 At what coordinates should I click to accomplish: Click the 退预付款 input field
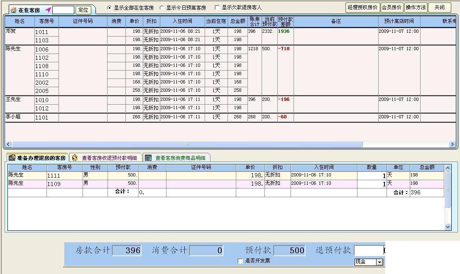[x=369, y=250]
